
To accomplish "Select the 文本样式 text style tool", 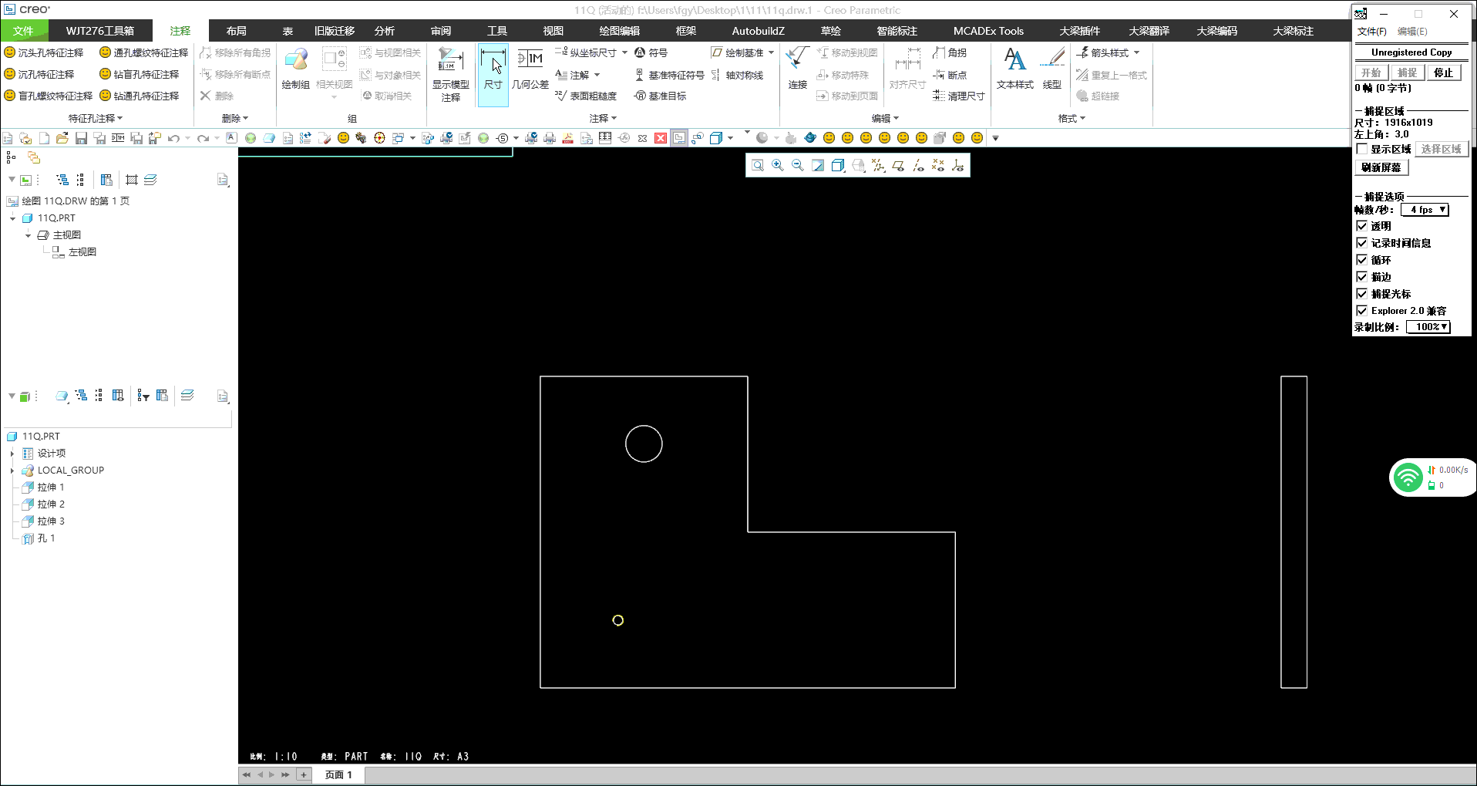I will pos(1014,69).
